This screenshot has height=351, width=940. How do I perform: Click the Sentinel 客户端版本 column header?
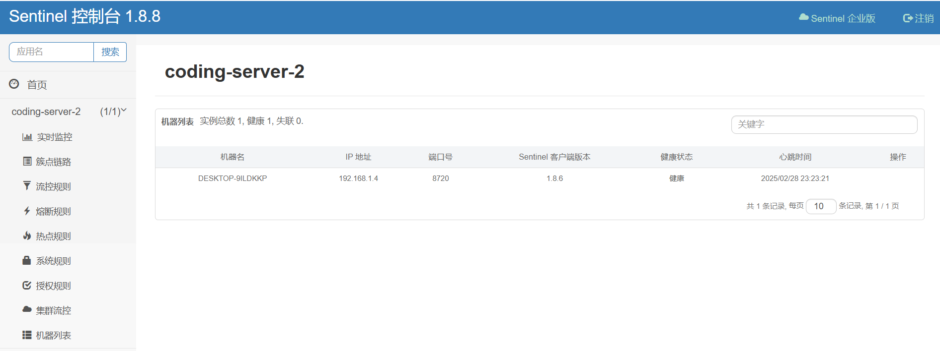554,157
